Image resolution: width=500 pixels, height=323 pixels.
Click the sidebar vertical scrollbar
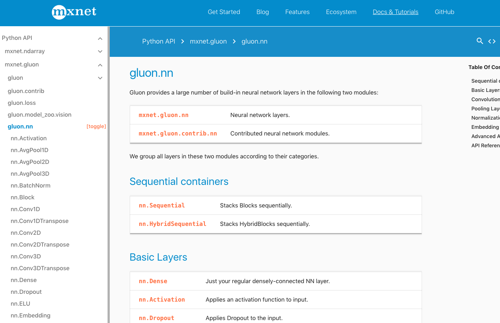[109, 175]
